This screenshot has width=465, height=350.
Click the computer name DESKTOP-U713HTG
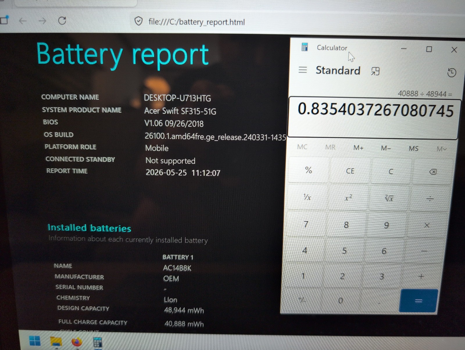pyautogui.click(x=177, y=98)
